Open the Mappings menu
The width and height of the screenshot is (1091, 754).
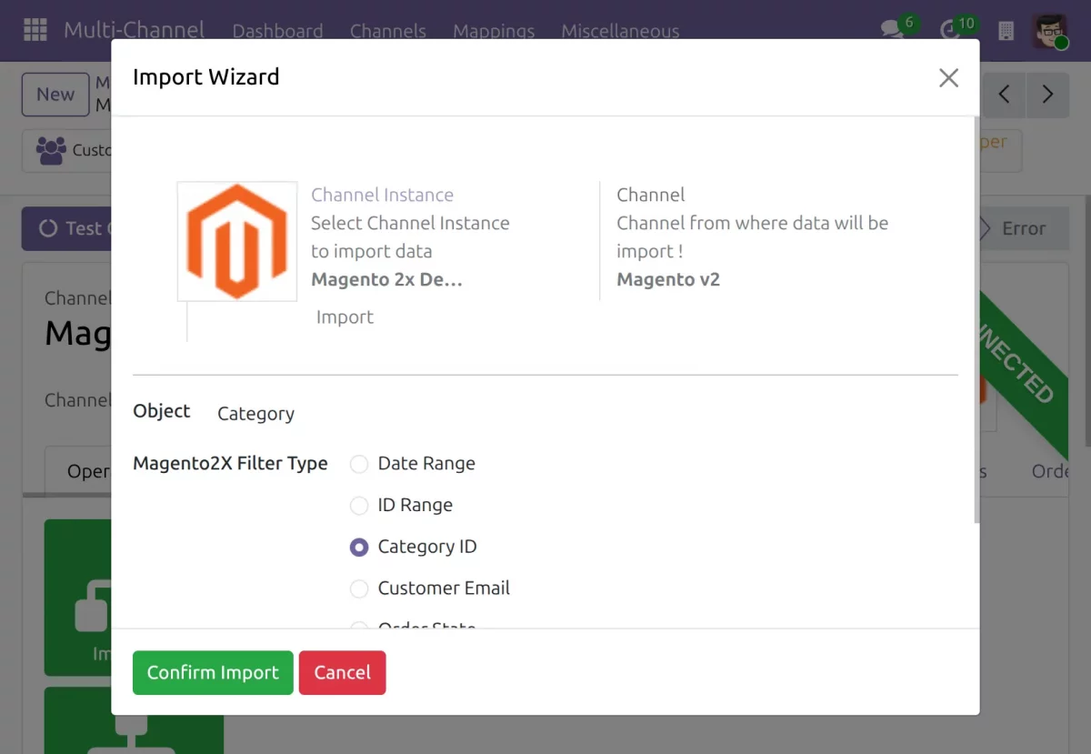(x=494, y=31)
